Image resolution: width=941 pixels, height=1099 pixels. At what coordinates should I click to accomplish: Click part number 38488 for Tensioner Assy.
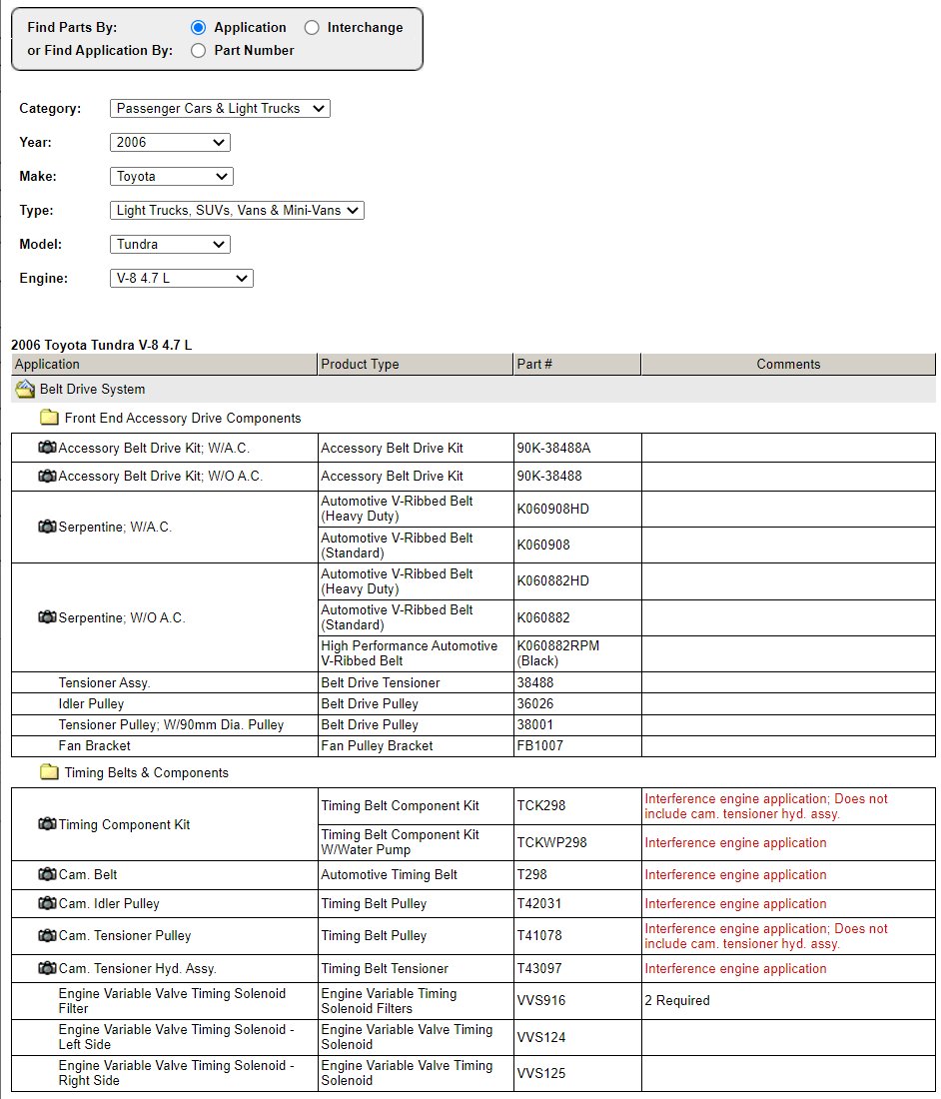[535, 682]
